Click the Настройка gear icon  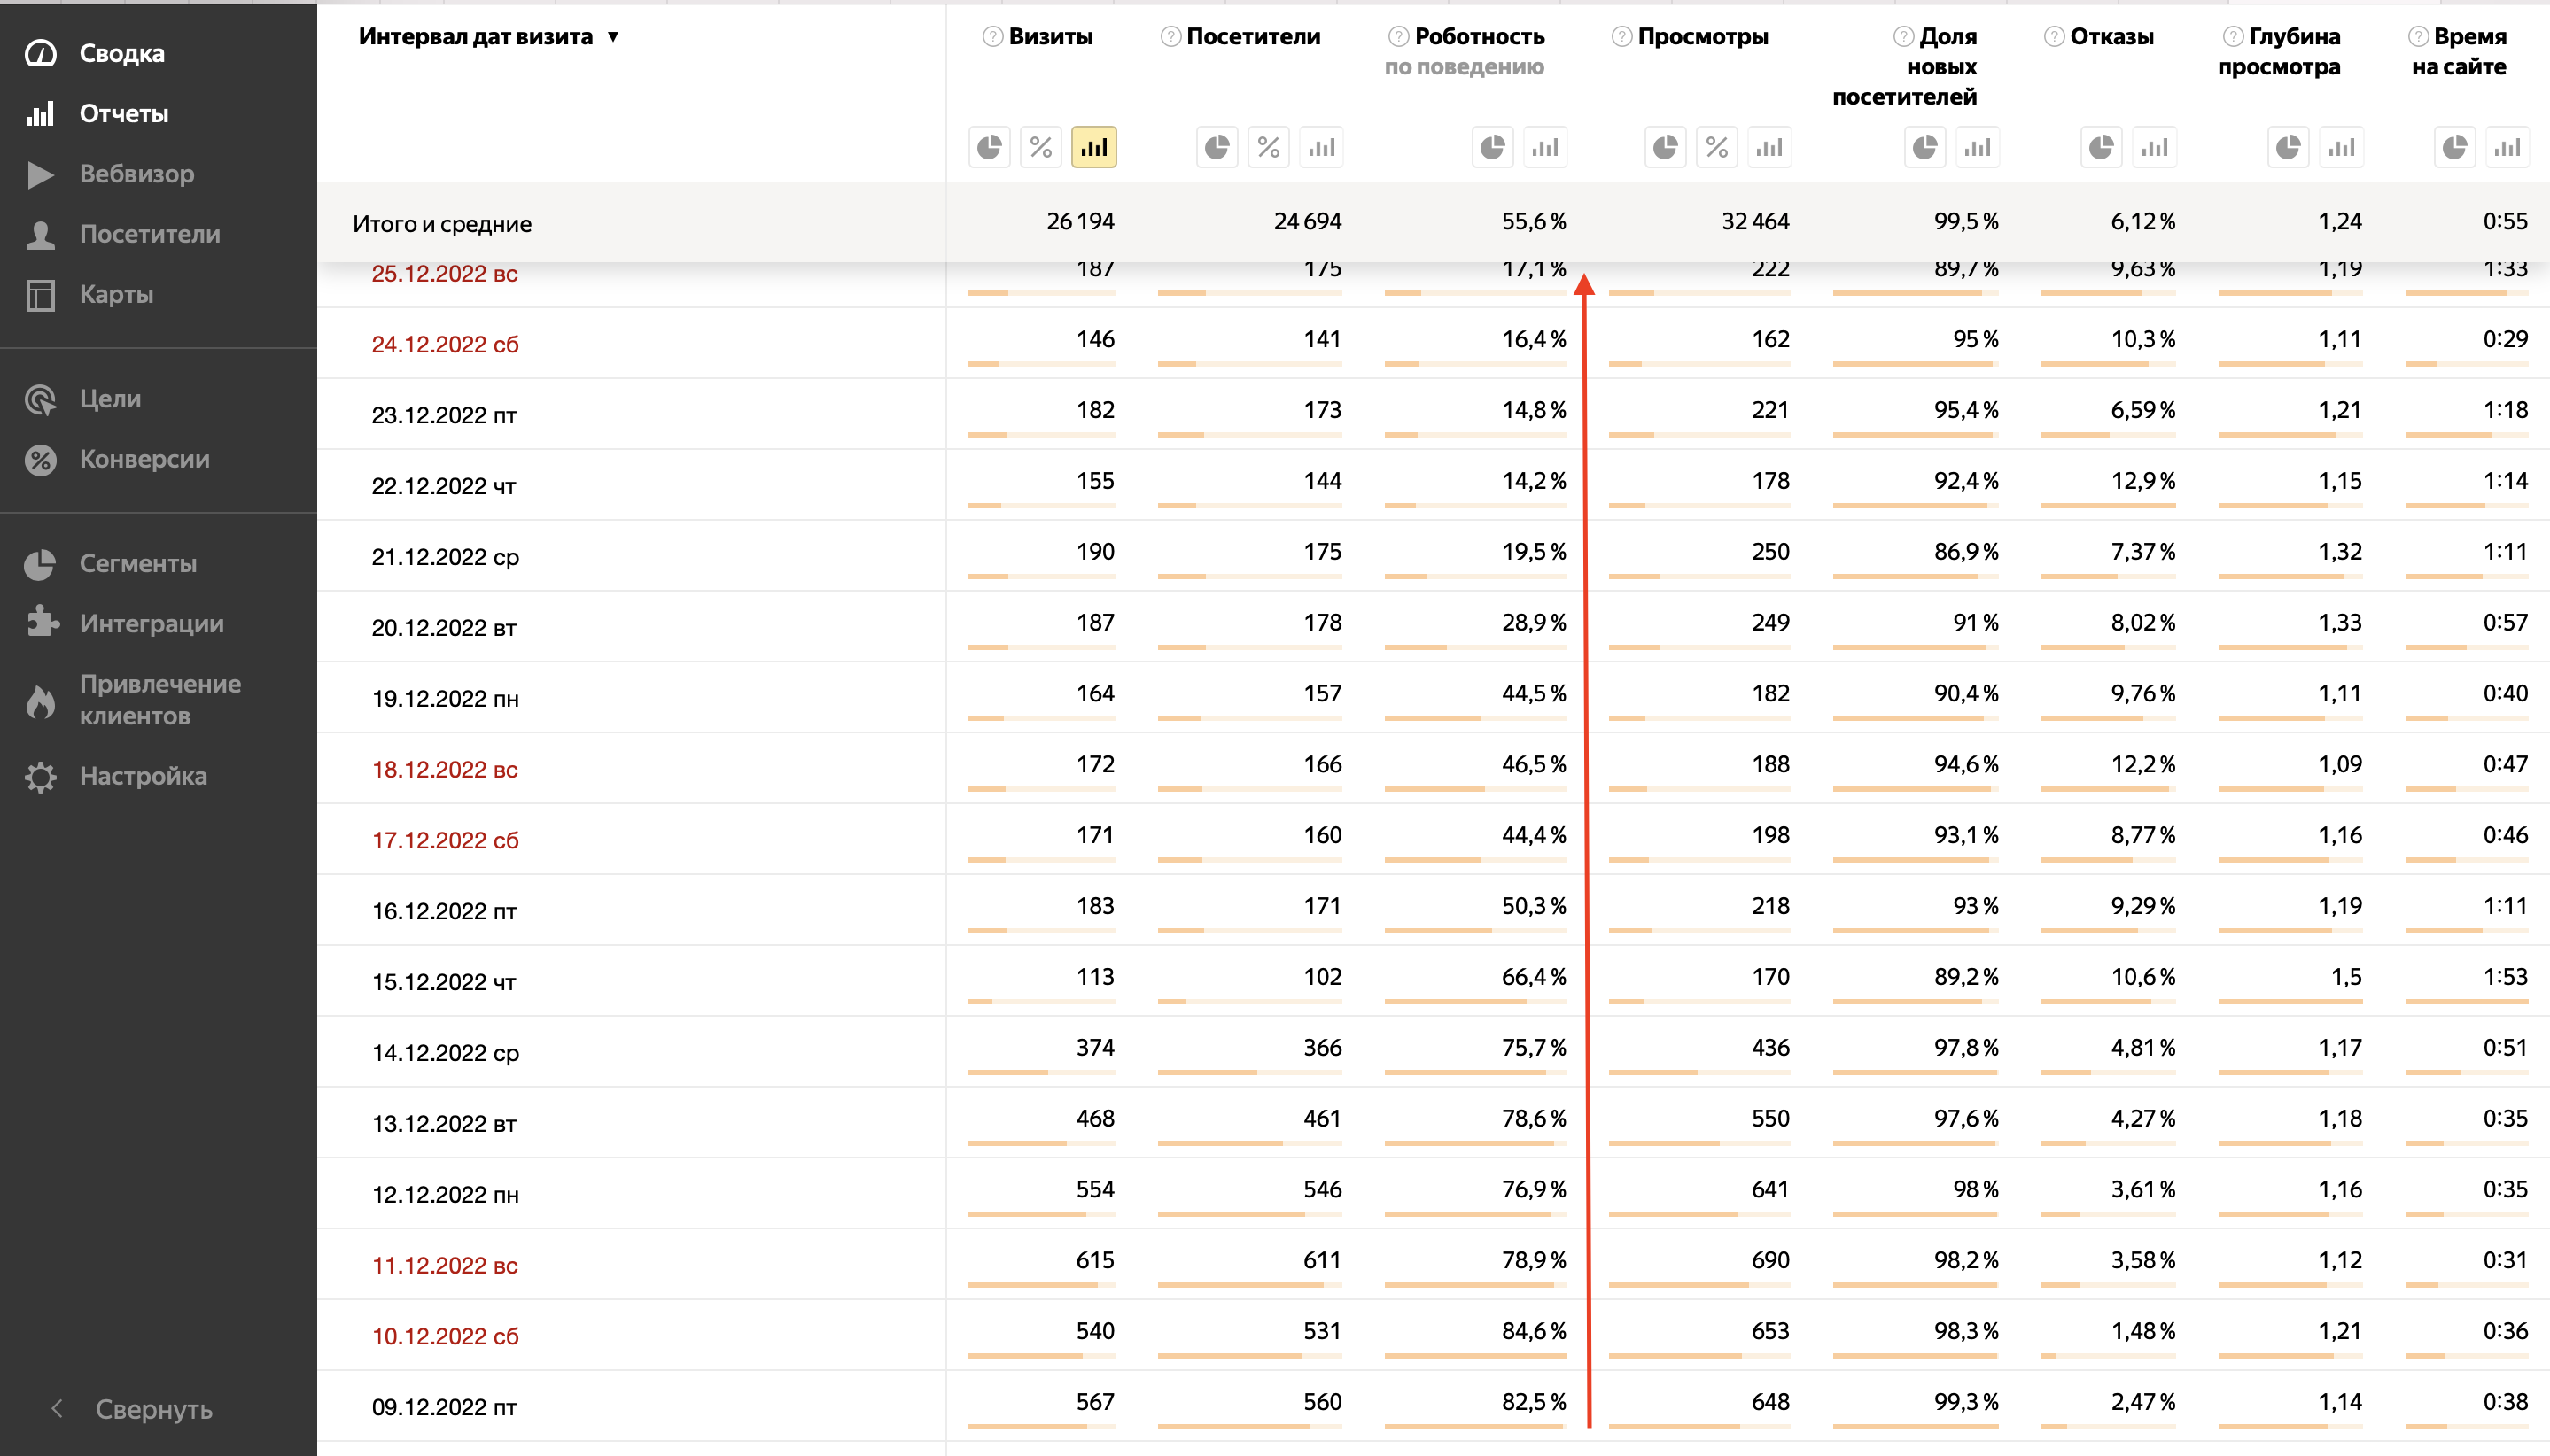coord(40,776)
